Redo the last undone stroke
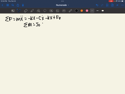The height and width of the screenshot is (94, 125). pos(102,5)
